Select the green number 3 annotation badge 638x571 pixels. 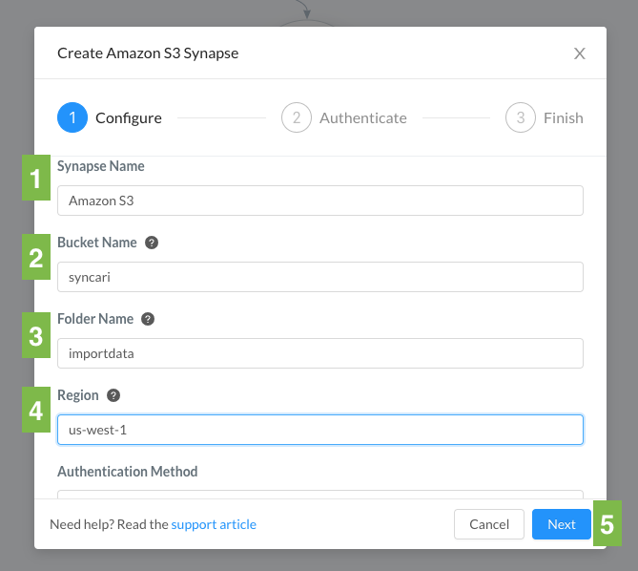pos(36,335)
